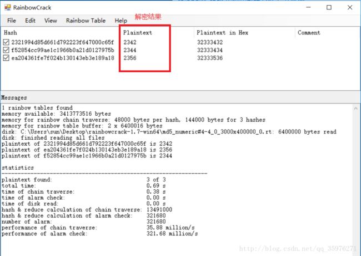Uncheck the hash starting with 2321994d
The height and width of the screenshot is (256, 361).
tap(6, 42)
